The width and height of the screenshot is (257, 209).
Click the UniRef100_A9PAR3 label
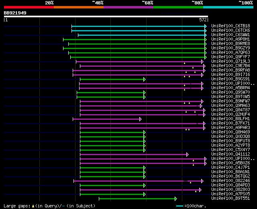click(x=230, y=128)
